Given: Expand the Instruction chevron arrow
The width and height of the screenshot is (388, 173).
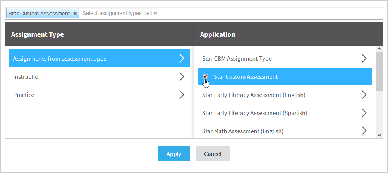Looking at the screenshot, I should 182,77.
